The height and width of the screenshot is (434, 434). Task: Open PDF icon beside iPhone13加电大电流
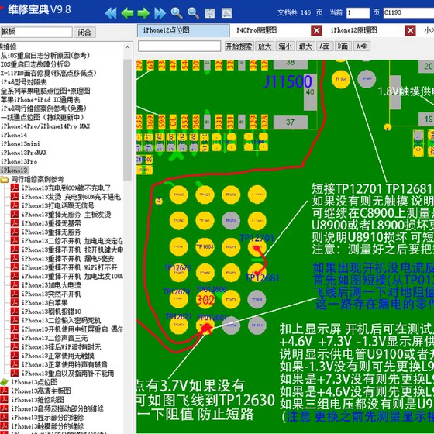pos(15,285)
